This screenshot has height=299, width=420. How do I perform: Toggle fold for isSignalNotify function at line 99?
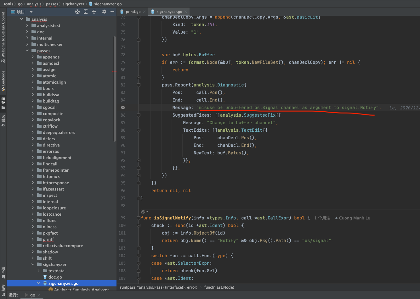tap(139, 218)
